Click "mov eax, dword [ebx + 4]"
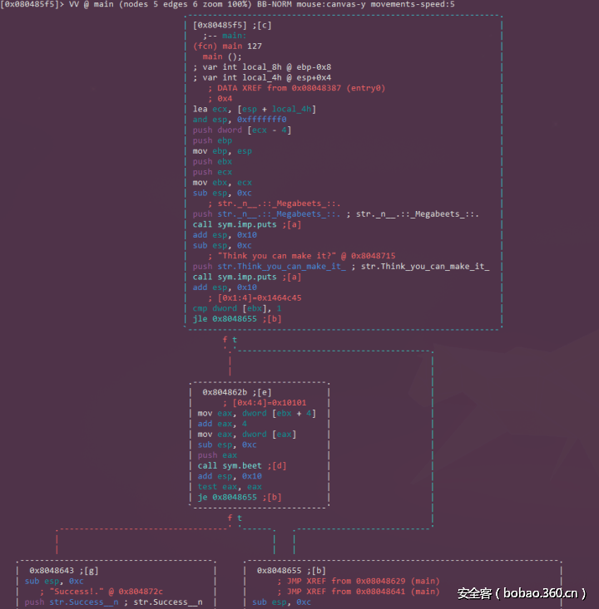This screenshot has height=609, width=599. (x=257, y=413)
